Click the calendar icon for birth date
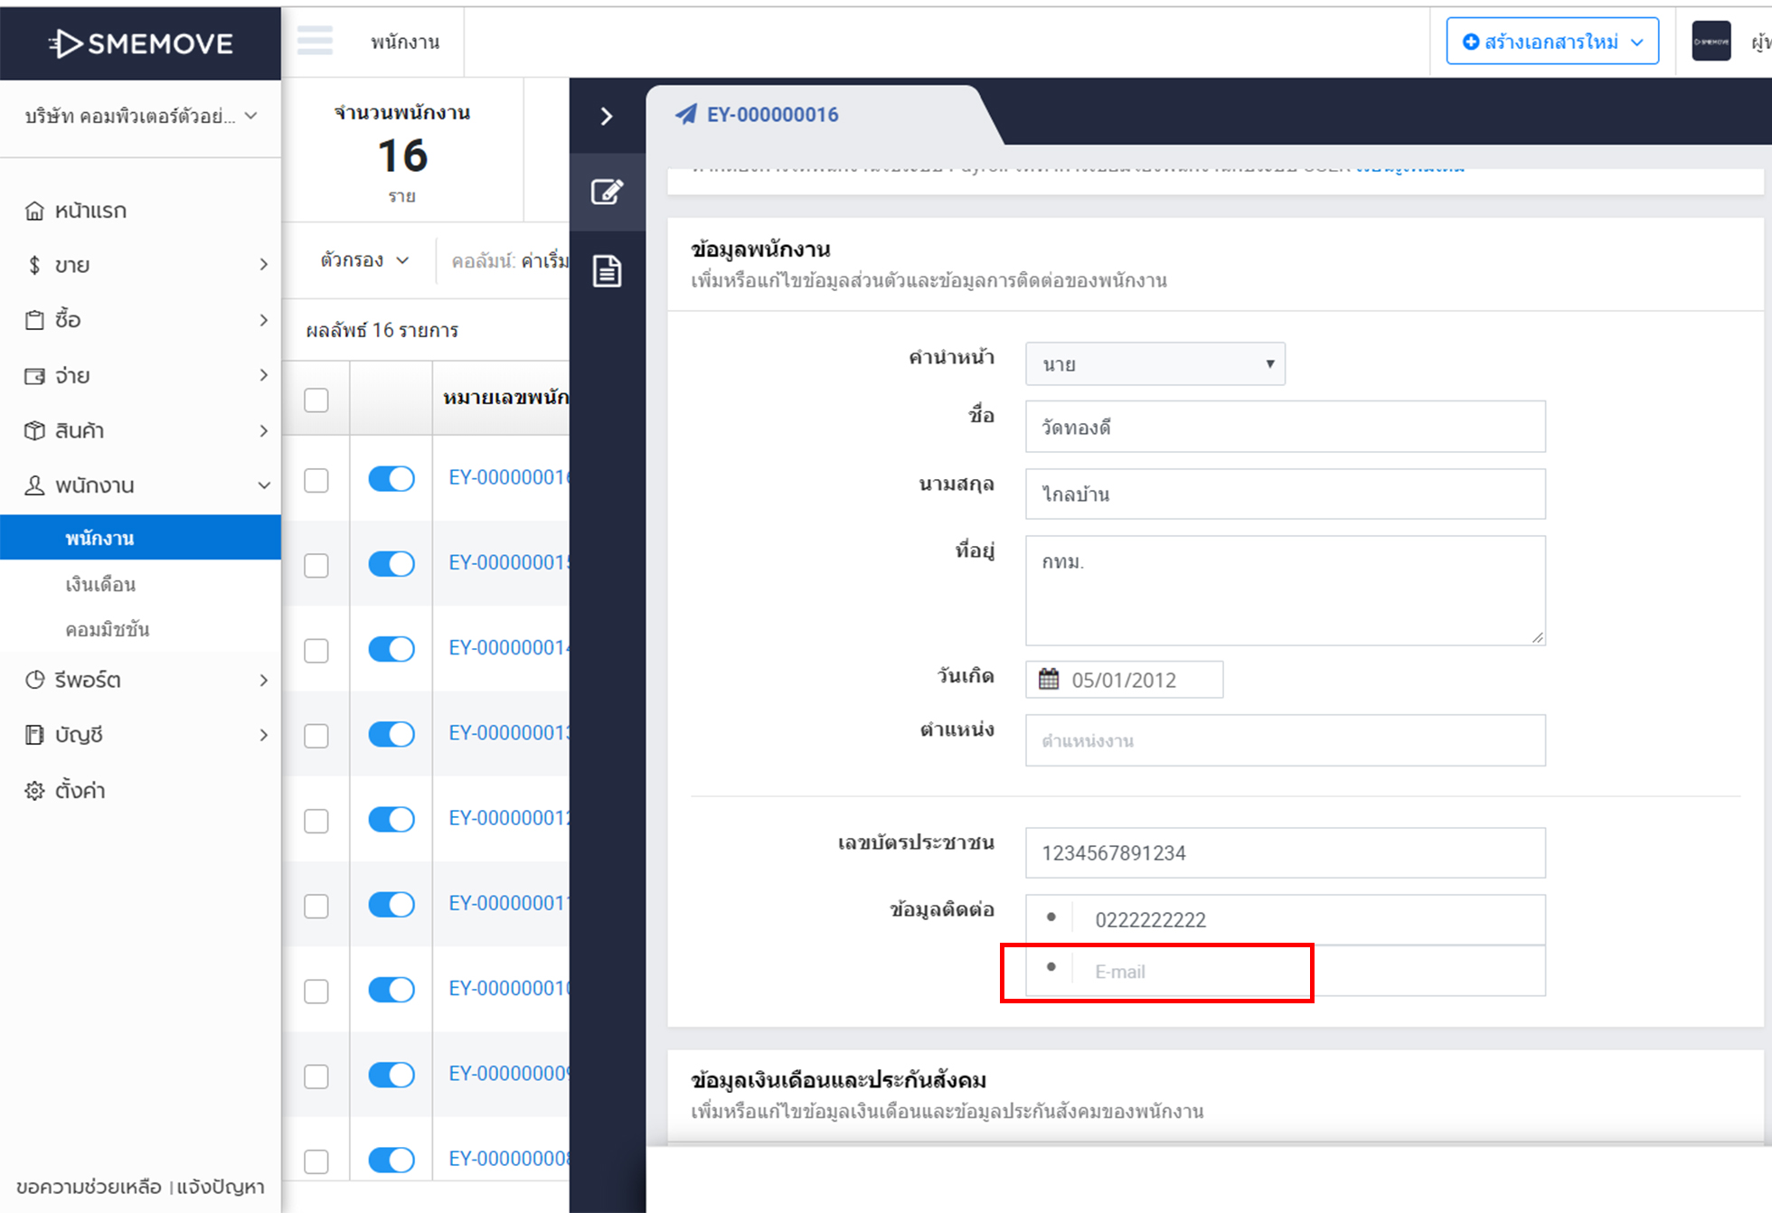 point(1049,680)
